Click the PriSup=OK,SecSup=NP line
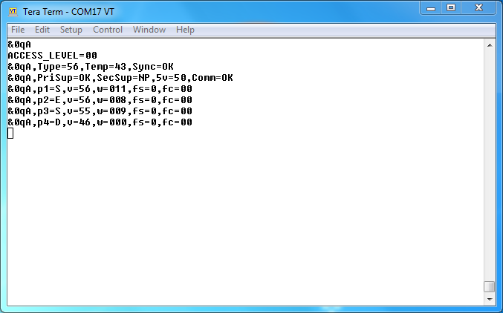 click(x=120, y=78)
